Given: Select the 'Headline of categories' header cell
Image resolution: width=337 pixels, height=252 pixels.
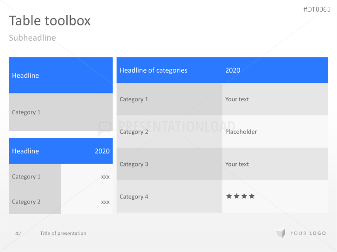Looking at the screenshot, I should pos(153,70).
